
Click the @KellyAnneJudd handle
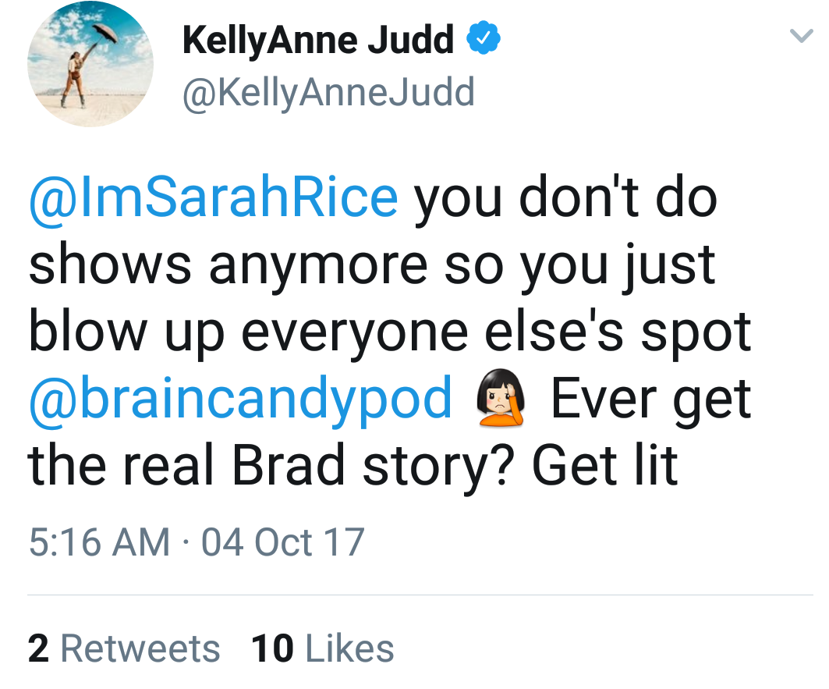328,93
